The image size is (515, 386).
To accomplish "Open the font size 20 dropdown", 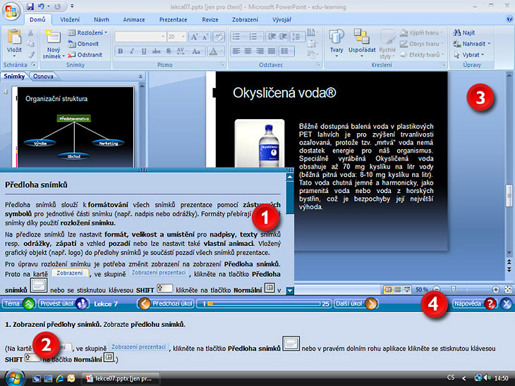I will click(x=183, y=37).
